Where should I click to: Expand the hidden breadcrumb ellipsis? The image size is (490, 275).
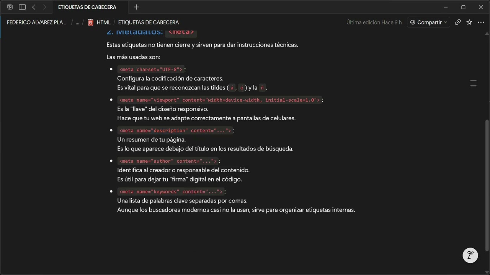pos(77,22)
